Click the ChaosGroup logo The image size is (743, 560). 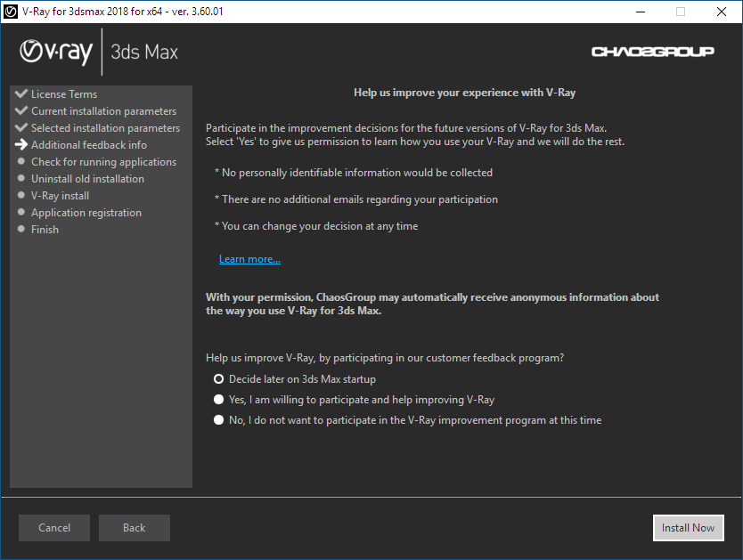(x=652, y=52)
